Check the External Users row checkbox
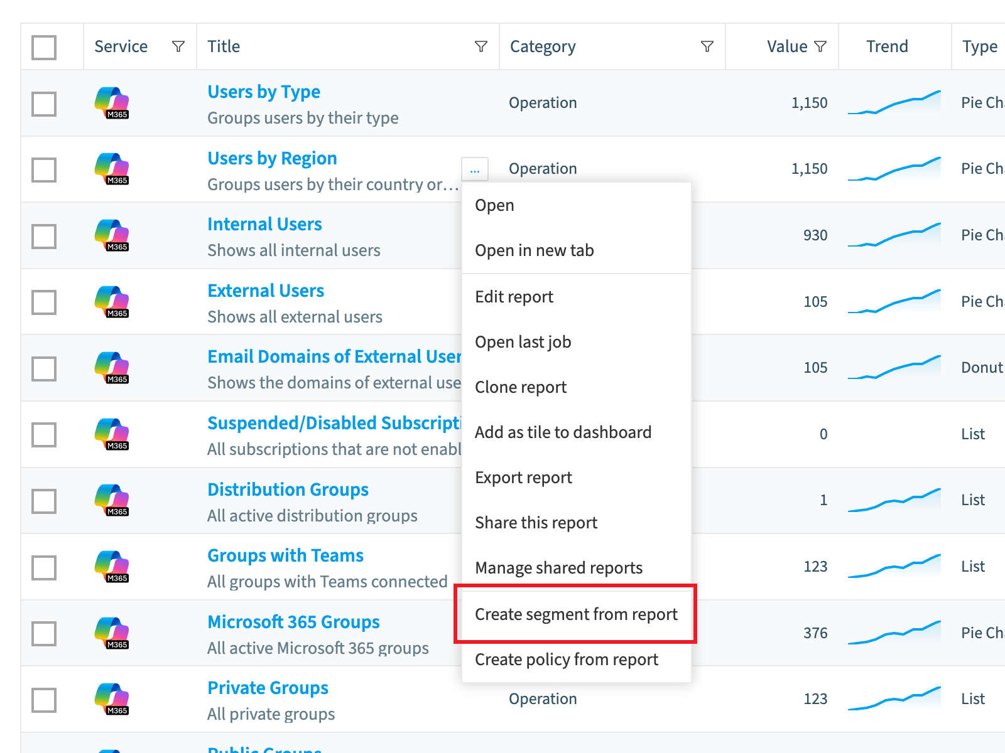This screenshot has width=1005, height=753. coord(44,302)
